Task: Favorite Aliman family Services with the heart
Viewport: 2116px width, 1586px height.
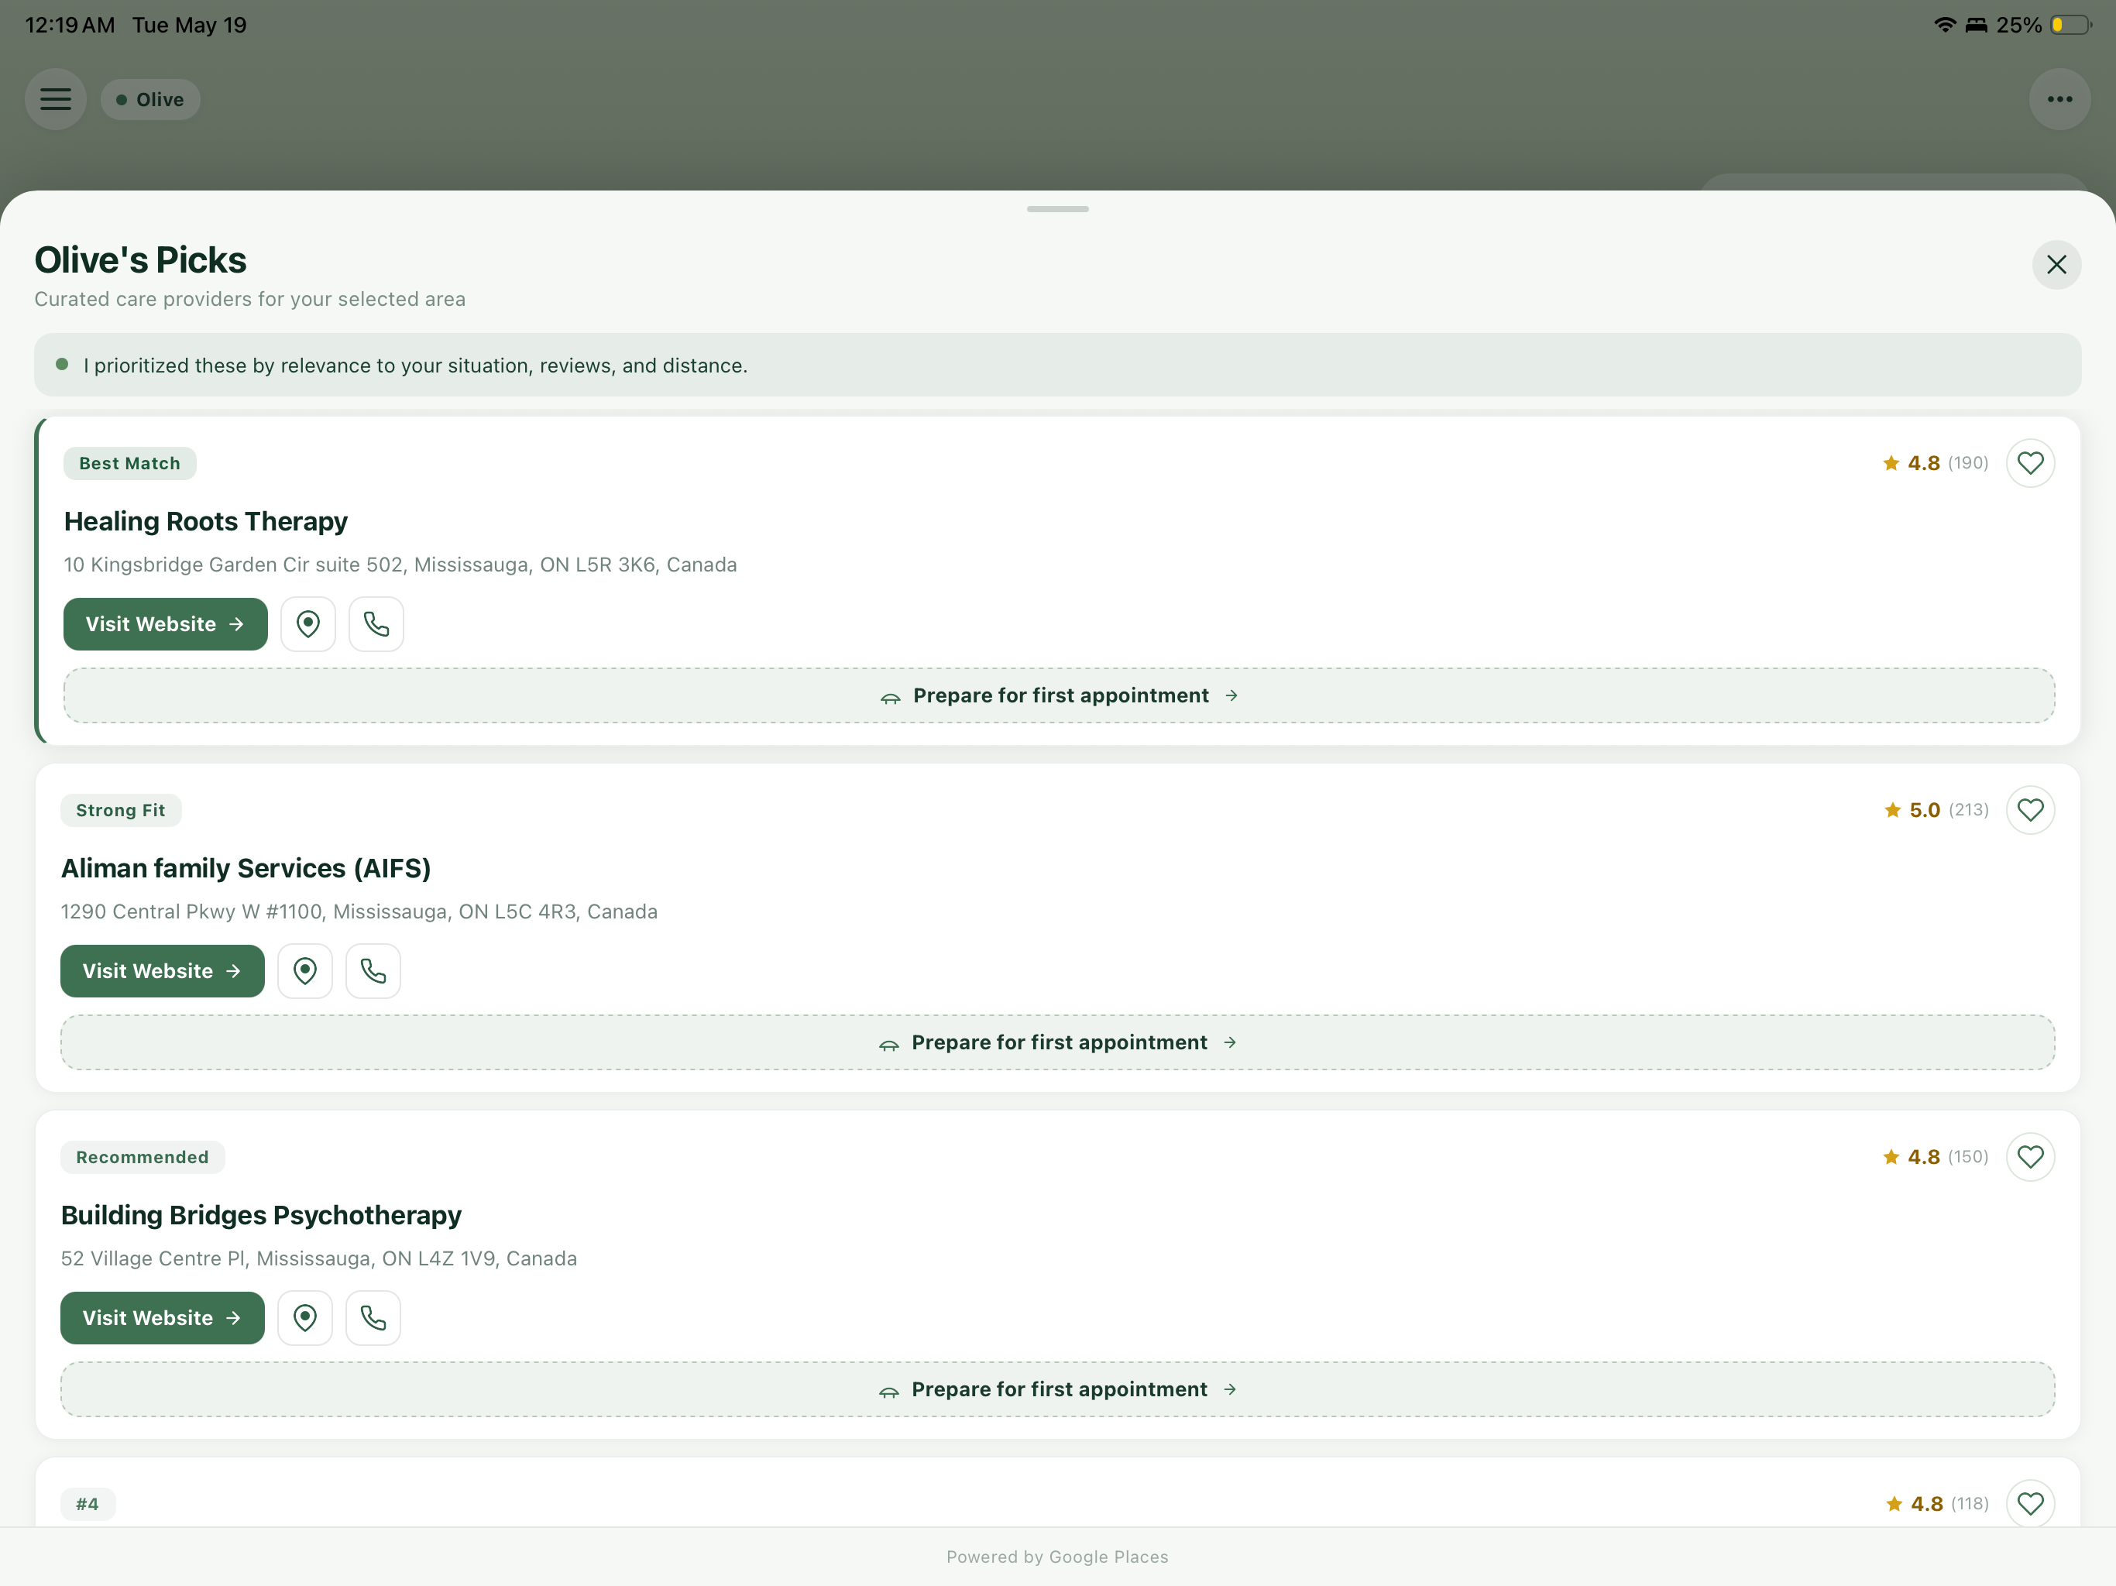Action: tap(2030, 810)
